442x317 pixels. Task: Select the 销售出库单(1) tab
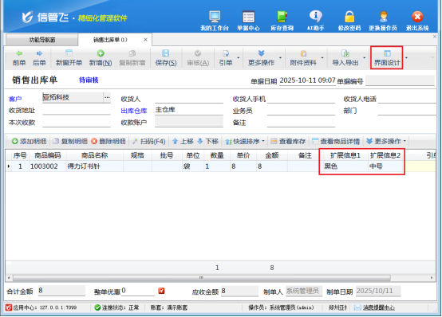pyautogui.click(x=110, y=40)
